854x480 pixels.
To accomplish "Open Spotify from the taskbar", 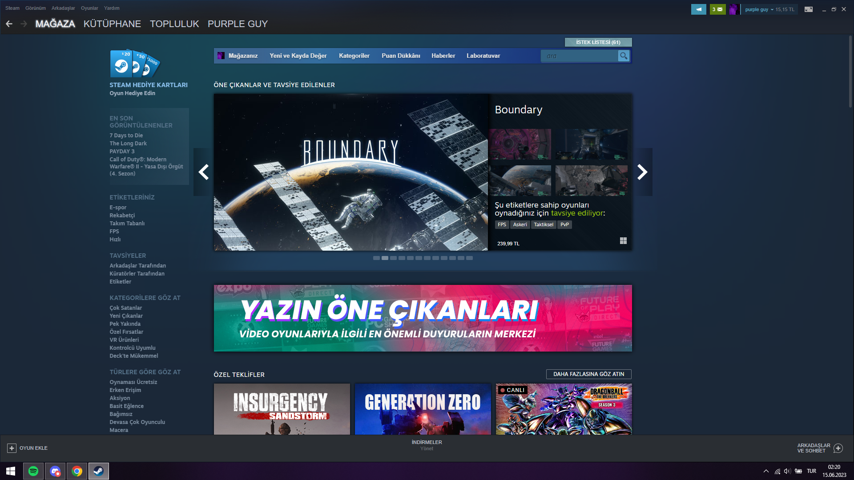I will (x=33, y=471).
